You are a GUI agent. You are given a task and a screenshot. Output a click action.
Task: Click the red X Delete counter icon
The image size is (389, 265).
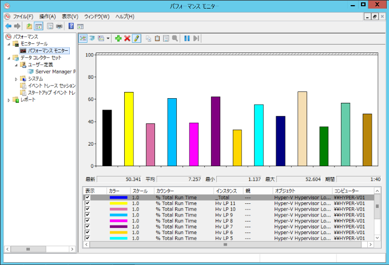[x=127, y=38]
